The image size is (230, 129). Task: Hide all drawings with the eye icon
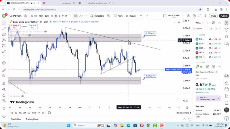point(4,101)
